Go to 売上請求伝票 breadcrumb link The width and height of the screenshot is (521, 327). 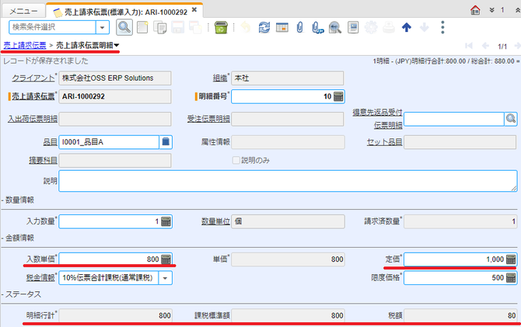pyautogui.click(x=25, y=46)
